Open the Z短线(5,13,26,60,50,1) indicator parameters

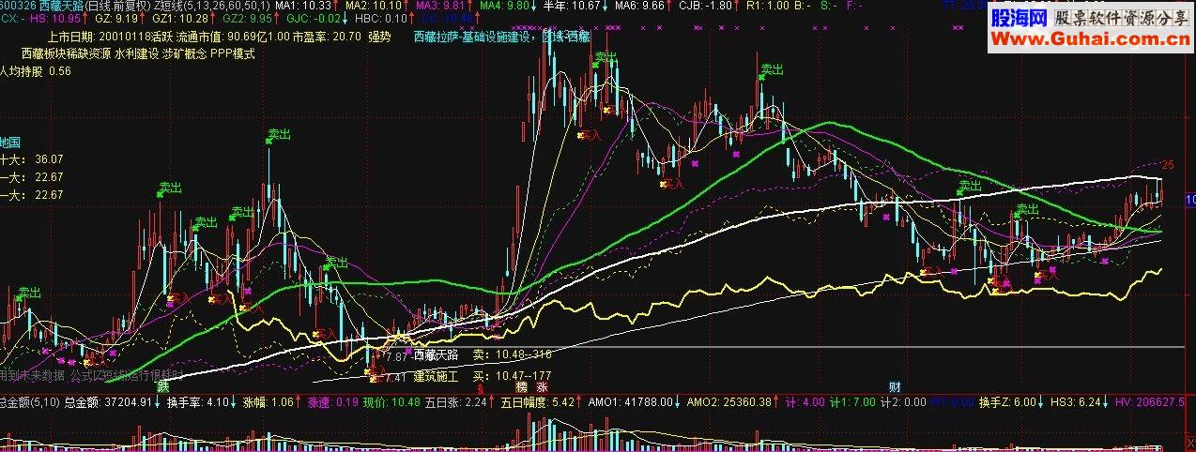click(x=212, y=6)
